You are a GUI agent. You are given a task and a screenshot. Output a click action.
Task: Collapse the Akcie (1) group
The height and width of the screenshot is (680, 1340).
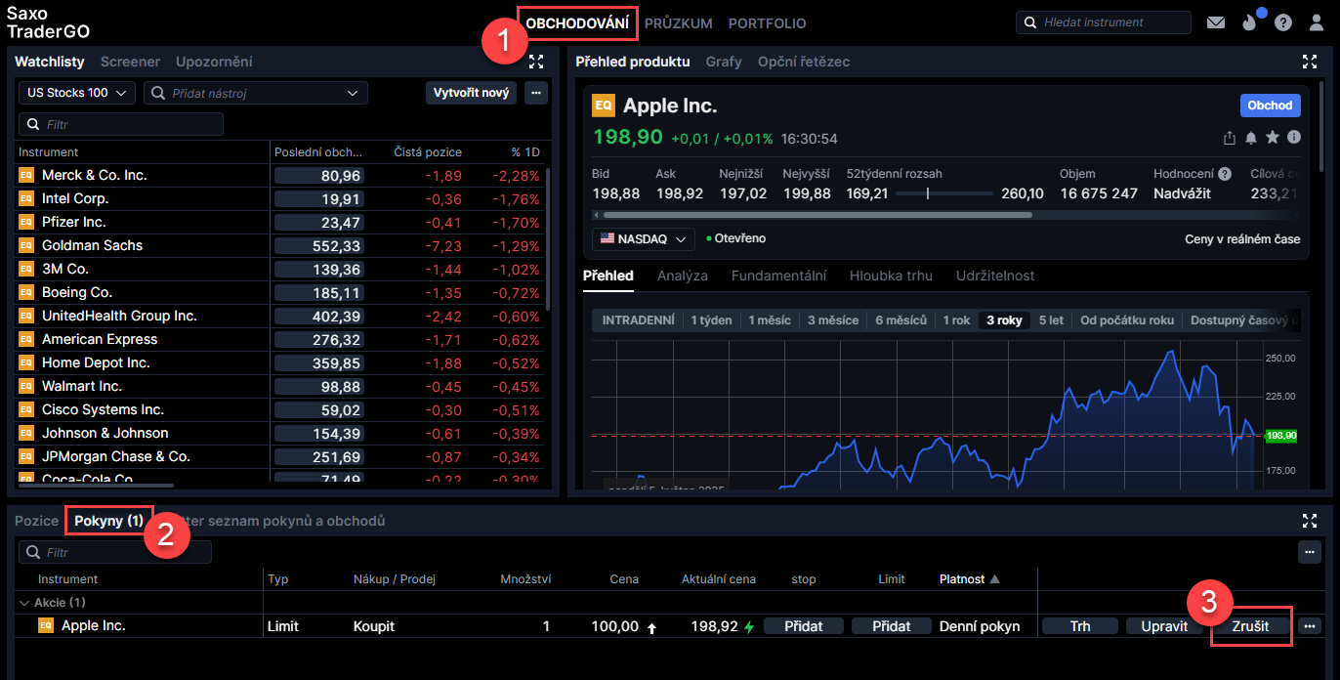pyautogui.click(x=24, y=603)
